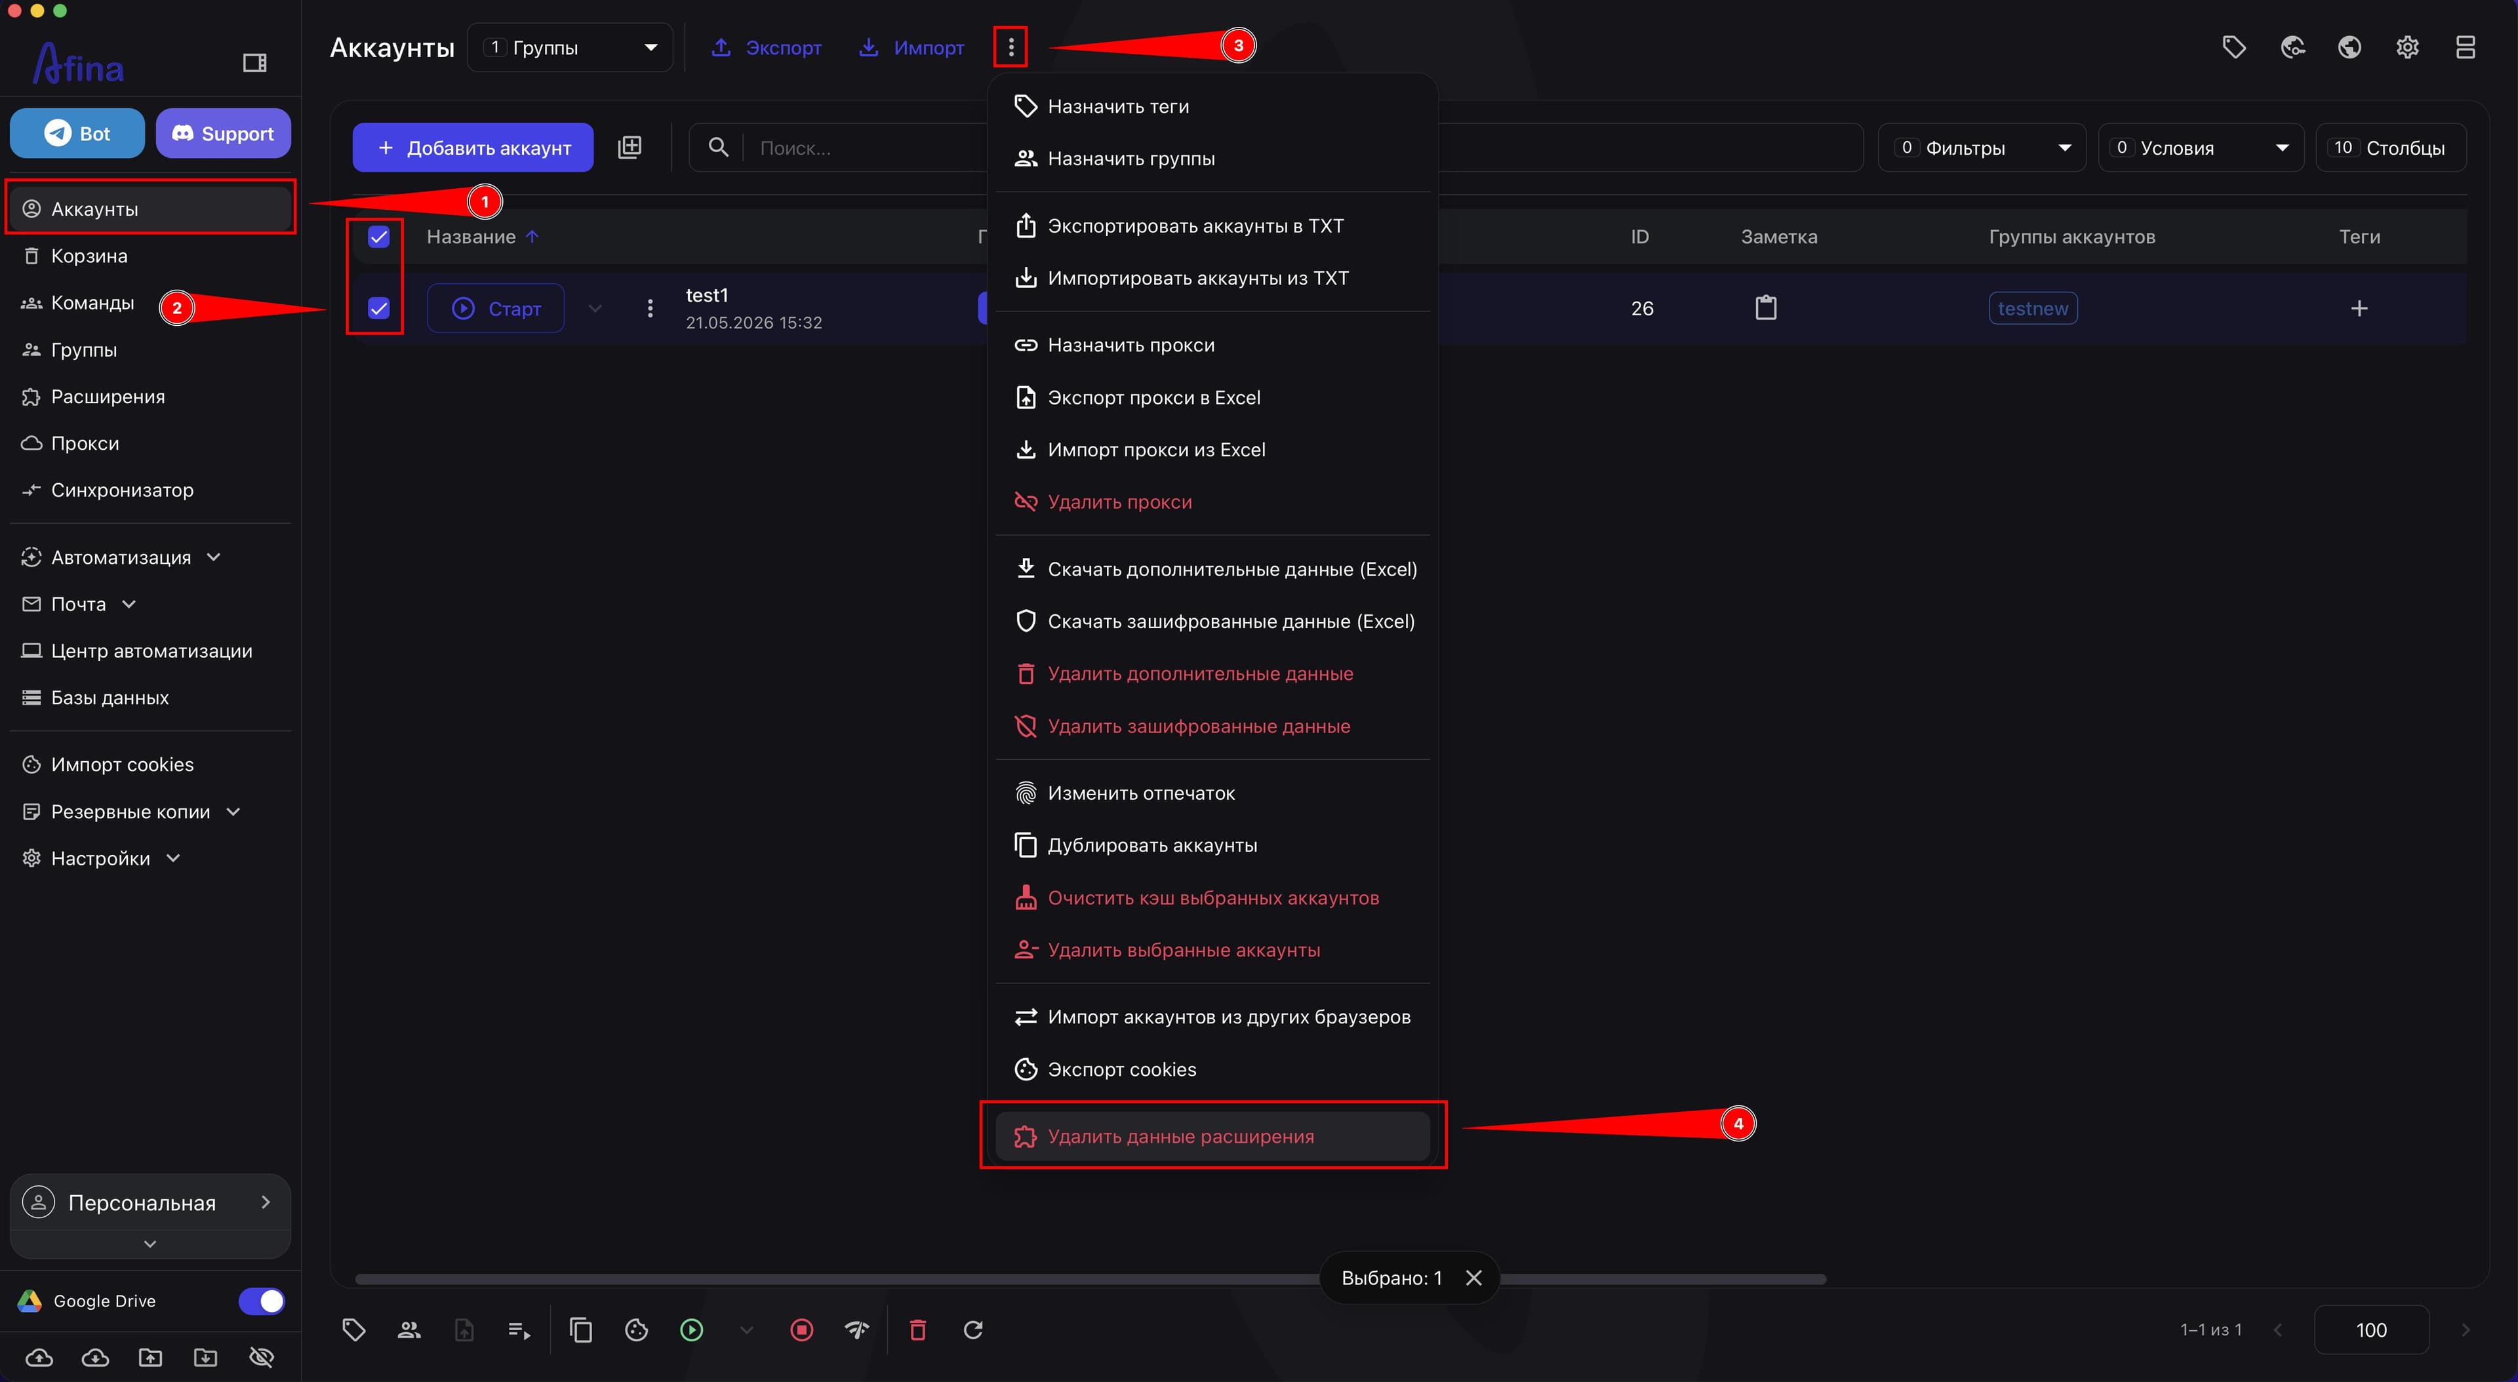Click the multi-add accounts icon beside Add account

629,148
